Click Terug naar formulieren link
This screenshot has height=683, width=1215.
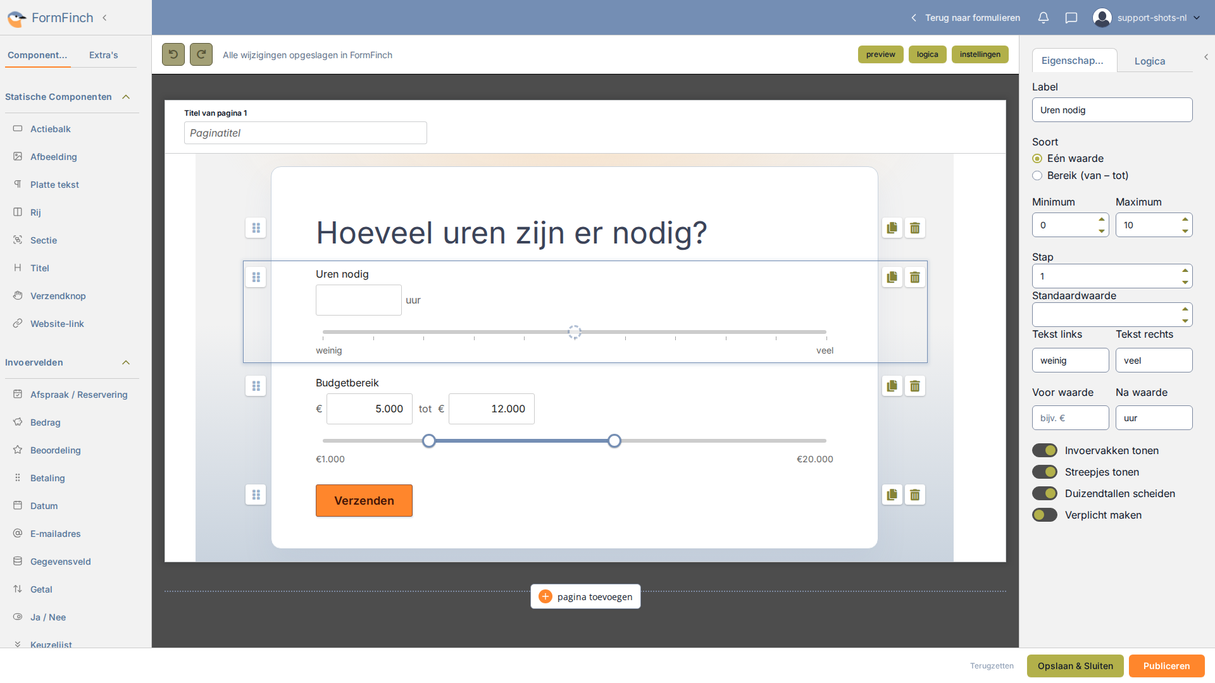[x=966, y=18]
